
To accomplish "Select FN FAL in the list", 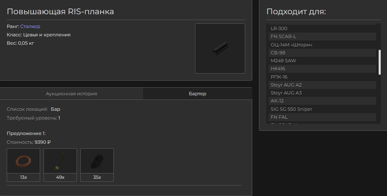I will click(322, 117).
